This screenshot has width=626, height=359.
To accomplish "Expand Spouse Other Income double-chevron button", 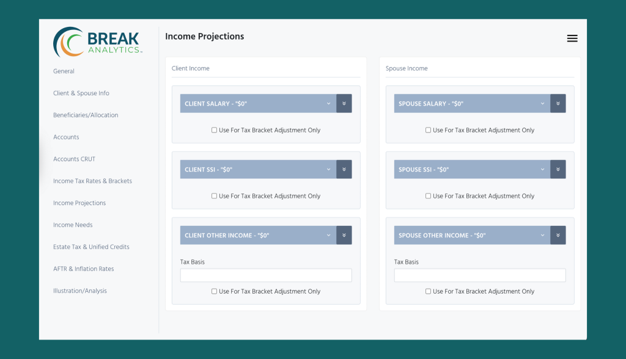I will point(558,235).
